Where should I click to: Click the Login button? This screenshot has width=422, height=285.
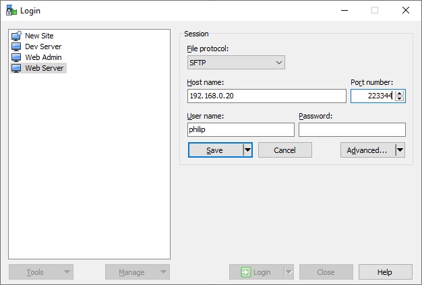click(256, 272)
